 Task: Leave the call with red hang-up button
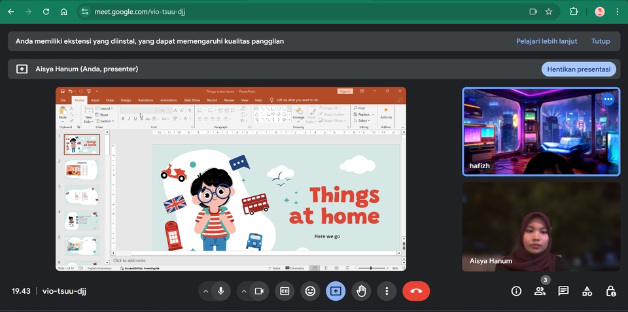[416, 291]
